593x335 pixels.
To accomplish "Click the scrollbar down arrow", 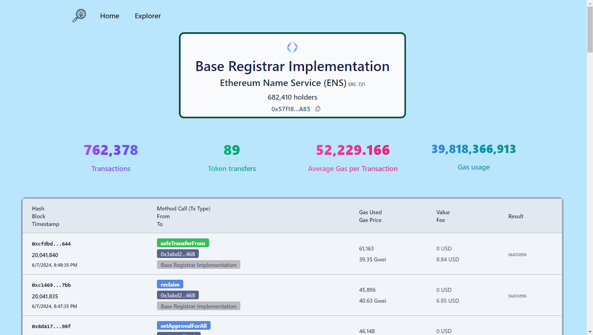I will point(590,332).
